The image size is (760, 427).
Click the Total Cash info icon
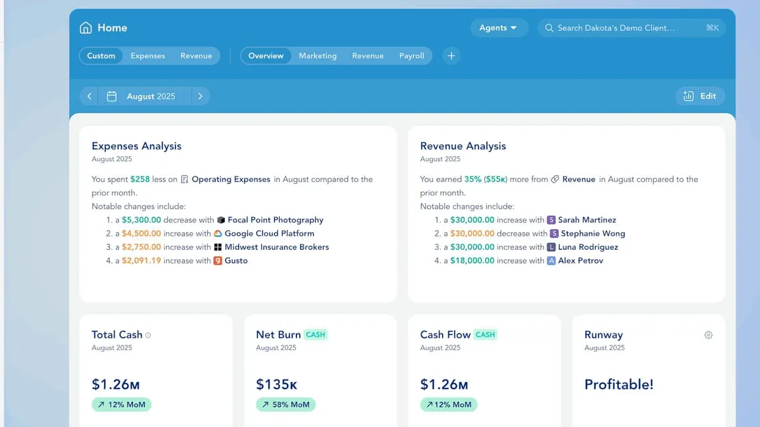point(148,335)
